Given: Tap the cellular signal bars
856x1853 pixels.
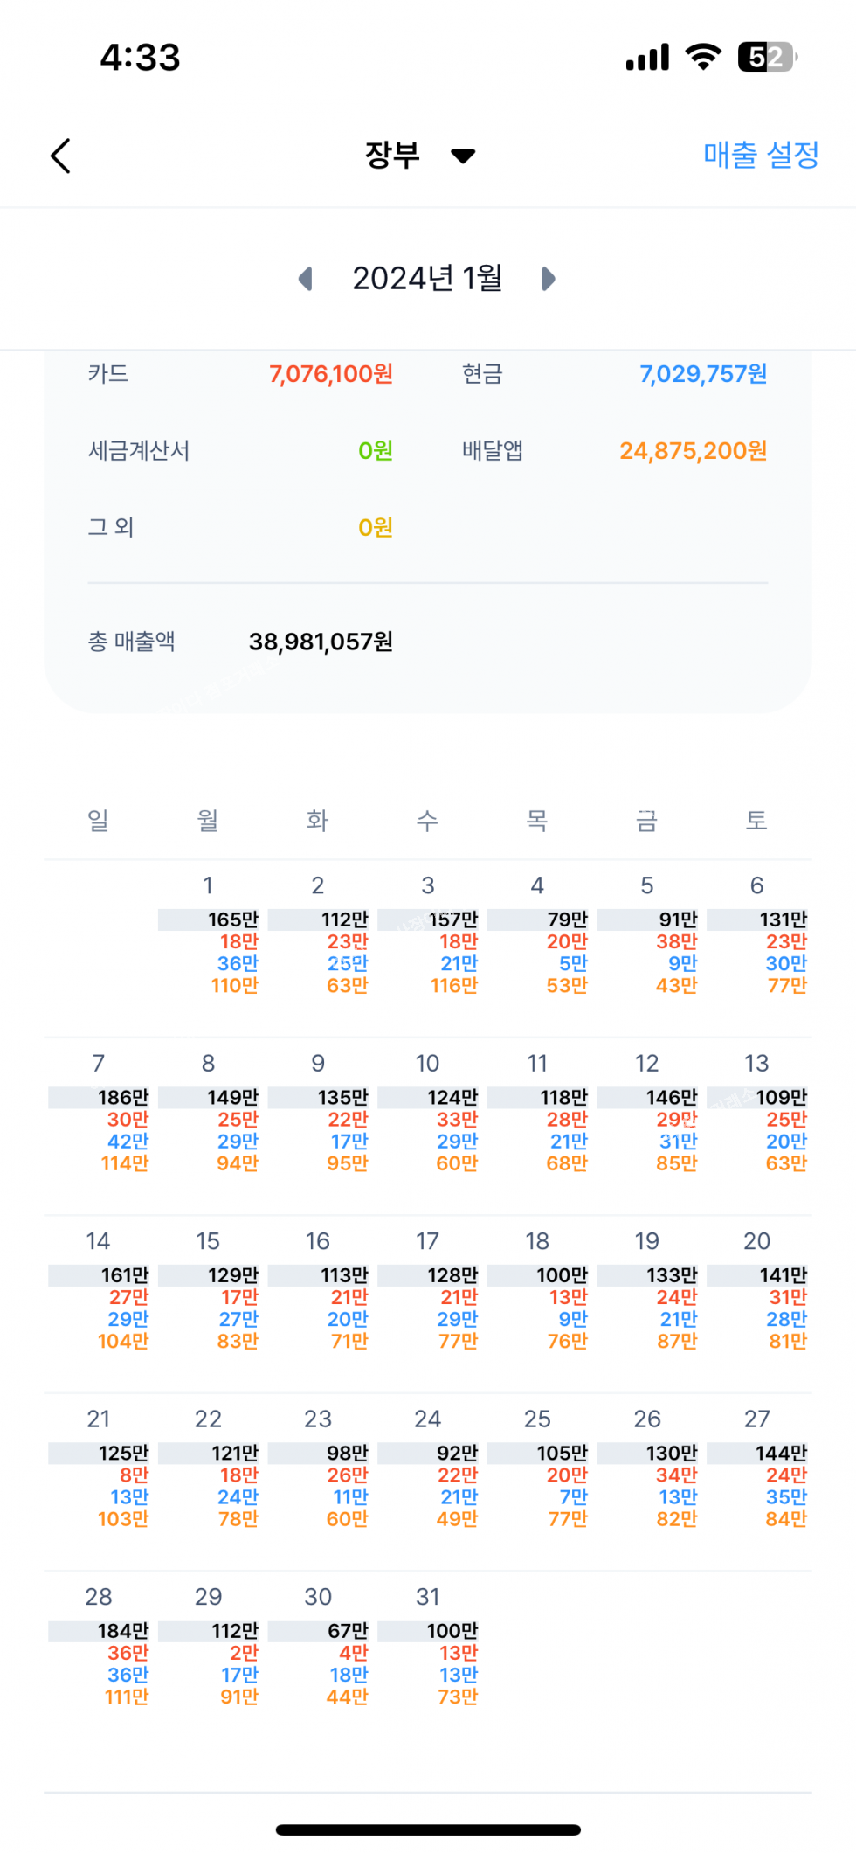Looking at the screenshot, I should tap(647, 57).
